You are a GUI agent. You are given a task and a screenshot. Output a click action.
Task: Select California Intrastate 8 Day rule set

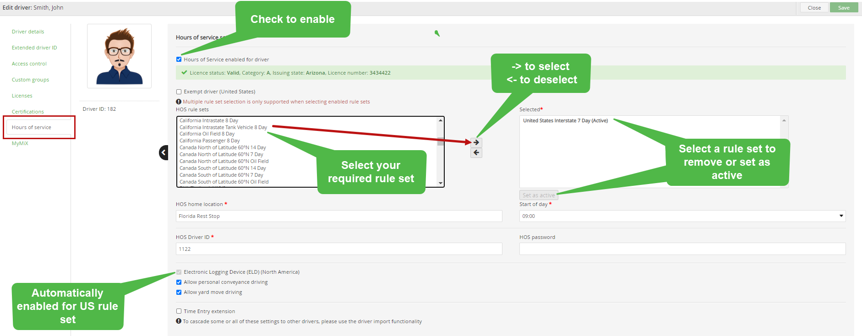209,120
